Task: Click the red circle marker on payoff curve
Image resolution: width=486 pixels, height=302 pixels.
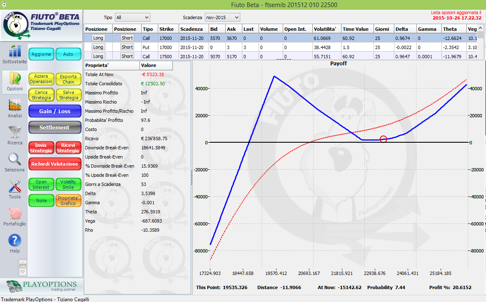Action: click(x=384, y=139)
